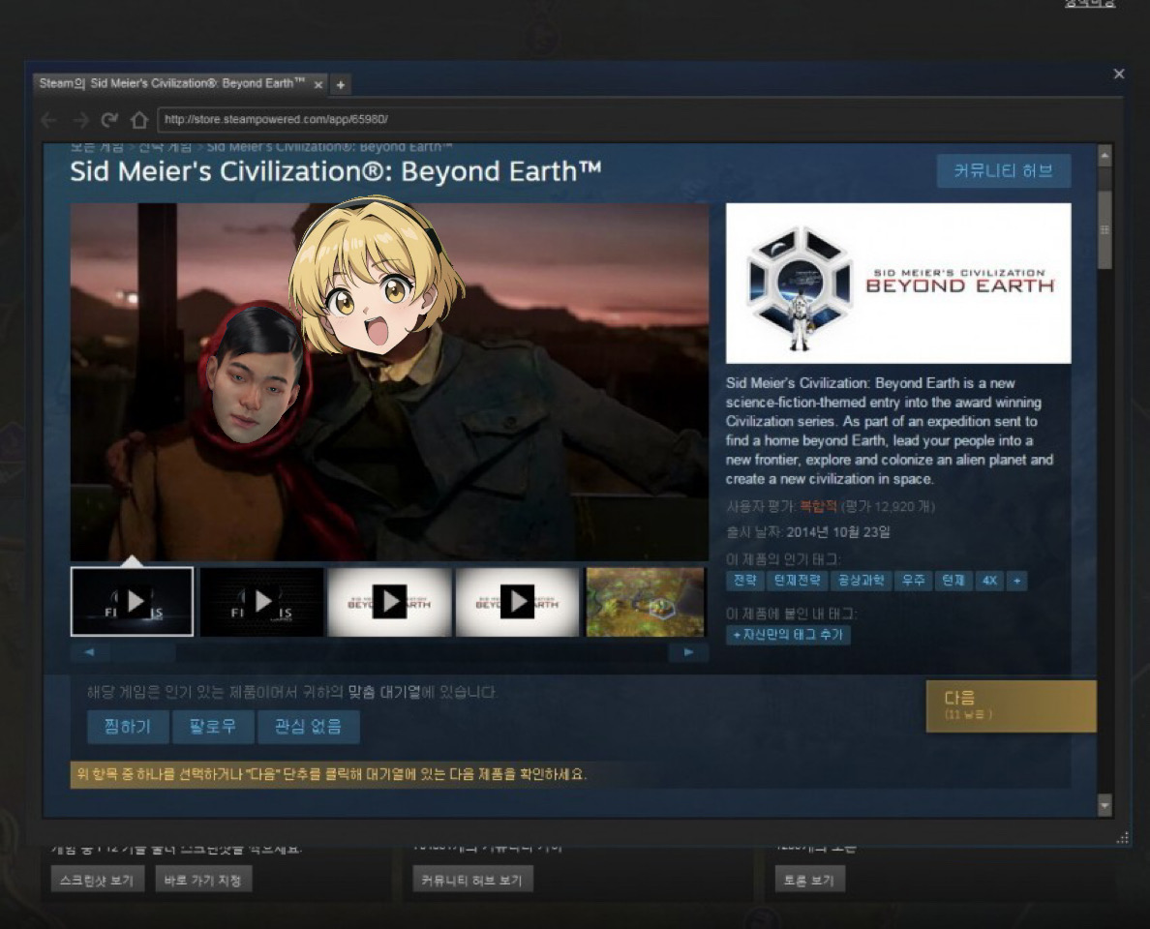The image size is (1150, 929).
Task: Play the fourth Beyond Earth video thumbnail
Action: click(x=517, y=601)
